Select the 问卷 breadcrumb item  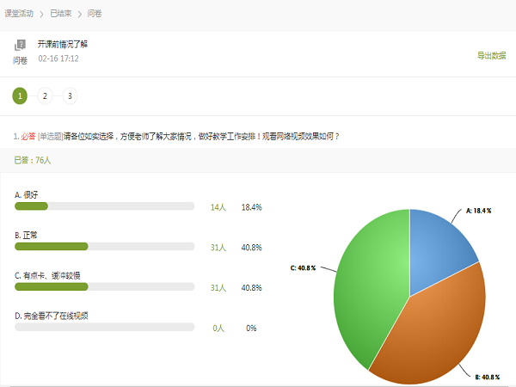click(x=95, y=14)
